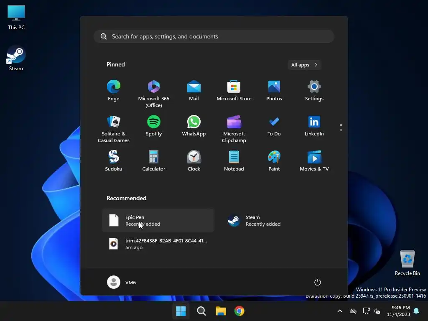Open the VM6 user account menu
The image size is (428, 321).
pos(122,282)
